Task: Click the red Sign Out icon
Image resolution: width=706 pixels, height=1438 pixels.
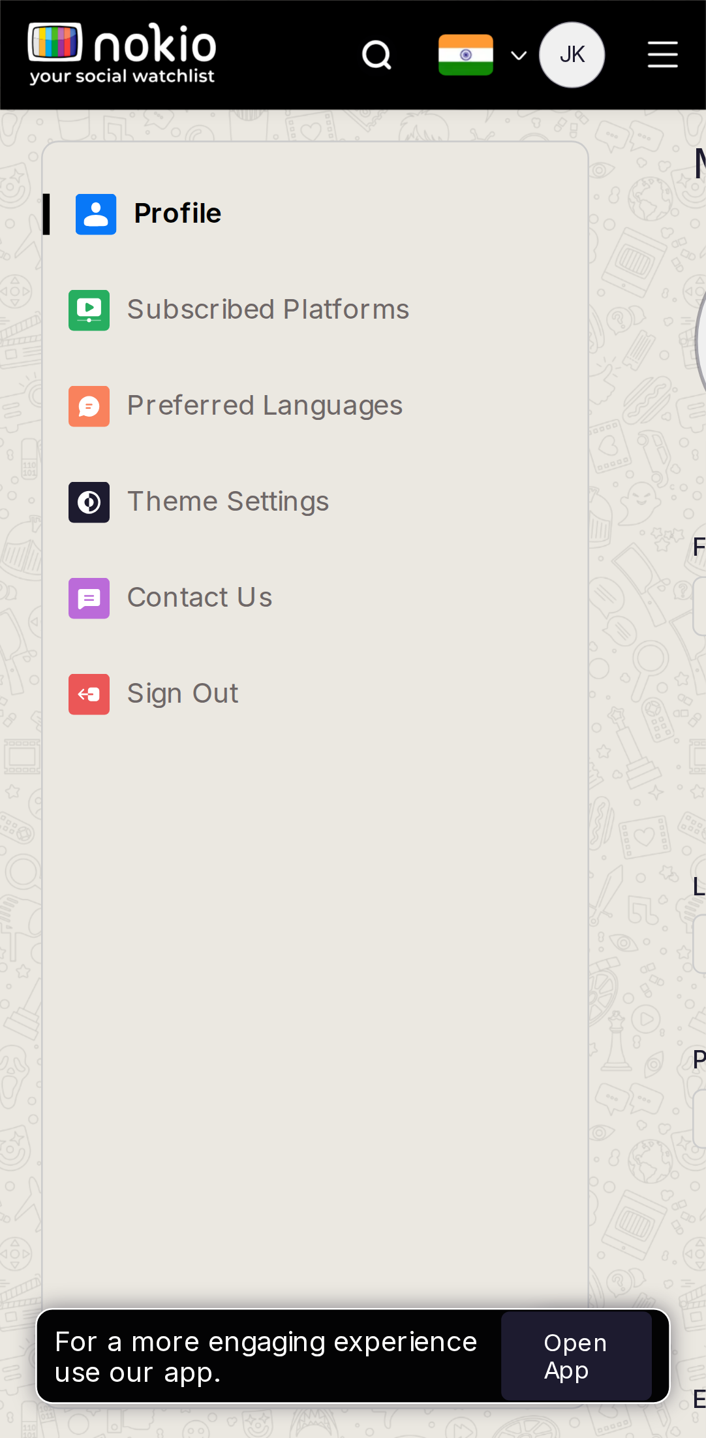Action: (x=89, y=694)
